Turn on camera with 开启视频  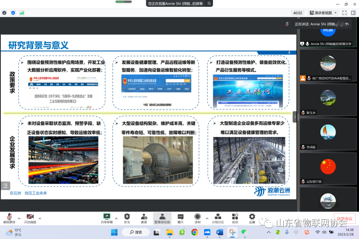[x=30, y=218]
